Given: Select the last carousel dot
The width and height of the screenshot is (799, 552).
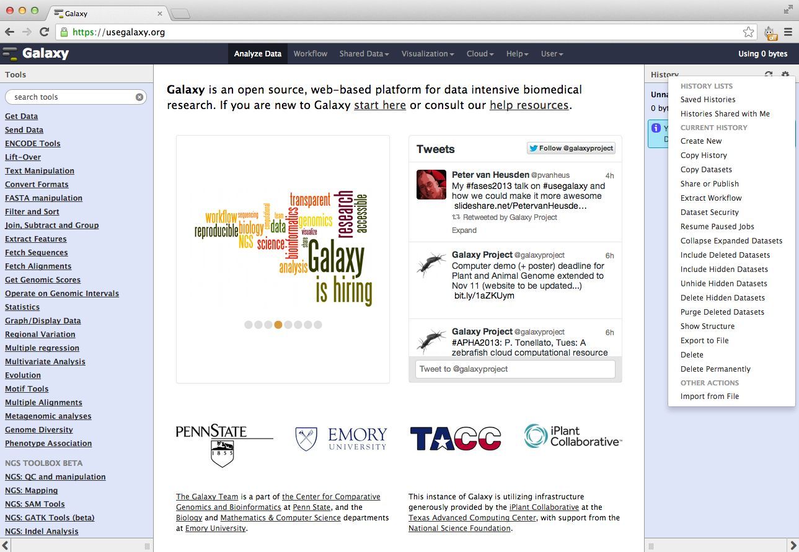Looking at the screenshot, I should (x=318, y=325).
